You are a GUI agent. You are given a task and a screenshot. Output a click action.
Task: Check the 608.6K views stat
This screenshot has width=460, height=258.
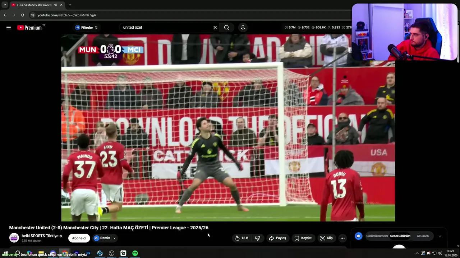click(318, 28)
